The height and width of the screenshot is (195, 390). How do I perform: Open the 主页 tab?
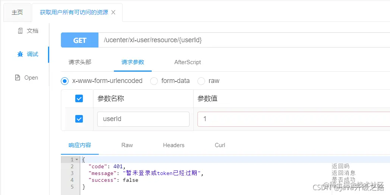pyautogui.click(x=17, y=12)
